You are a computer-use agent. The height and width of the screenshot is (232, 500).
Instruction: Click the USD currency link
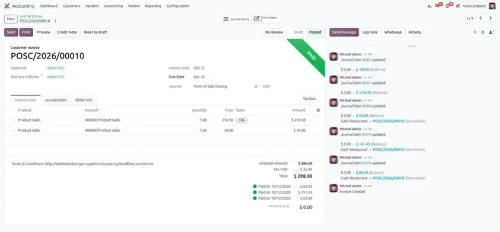(266, 86)
